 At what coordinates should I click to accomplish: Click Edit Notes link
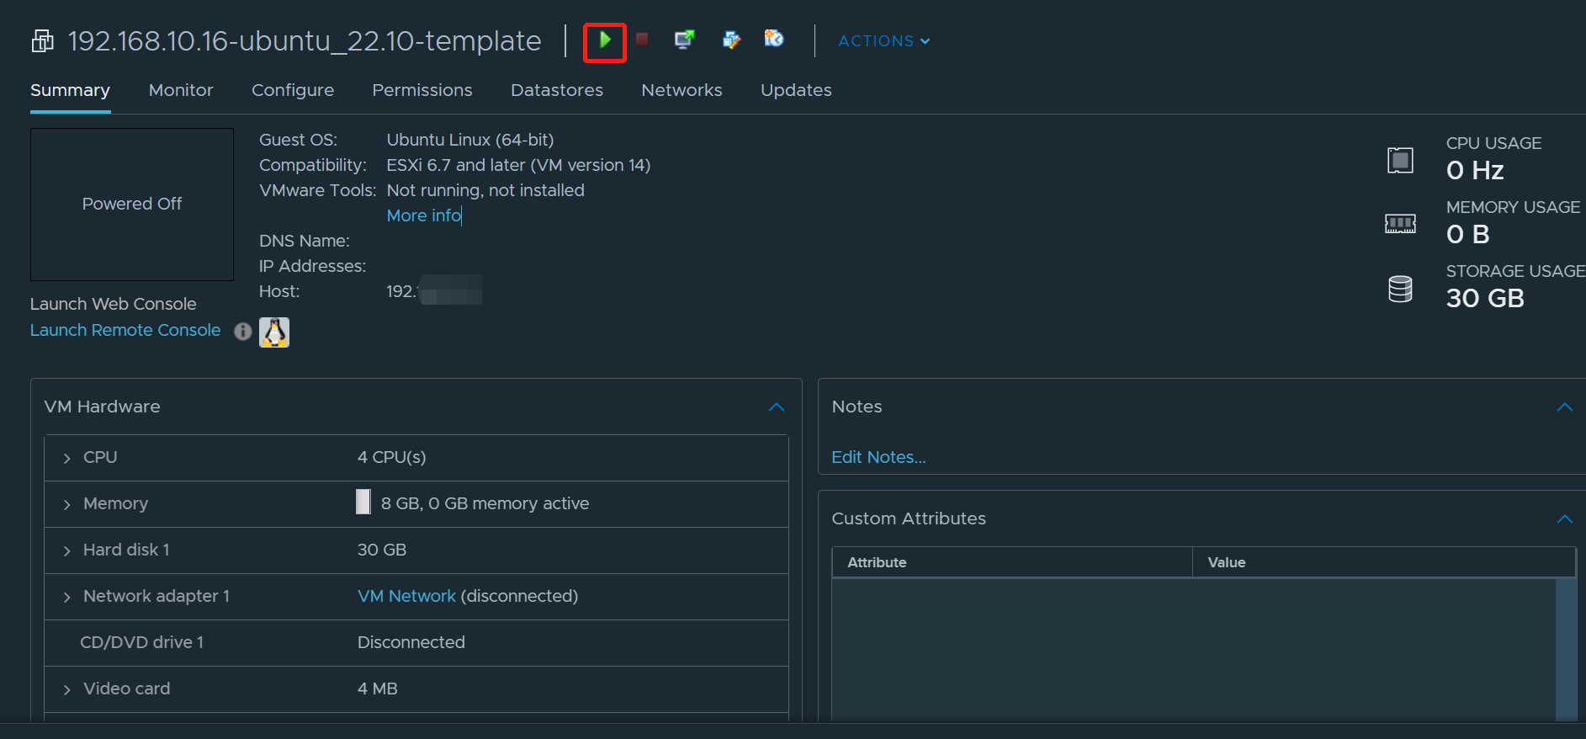coord(878,457)
